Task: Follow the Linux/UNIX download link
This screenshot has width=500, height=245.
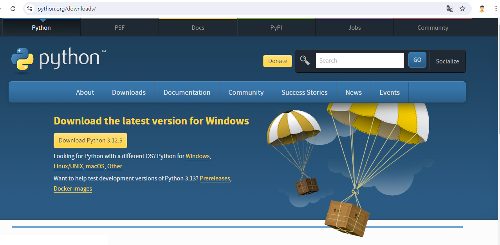Action: pos(69,166)
